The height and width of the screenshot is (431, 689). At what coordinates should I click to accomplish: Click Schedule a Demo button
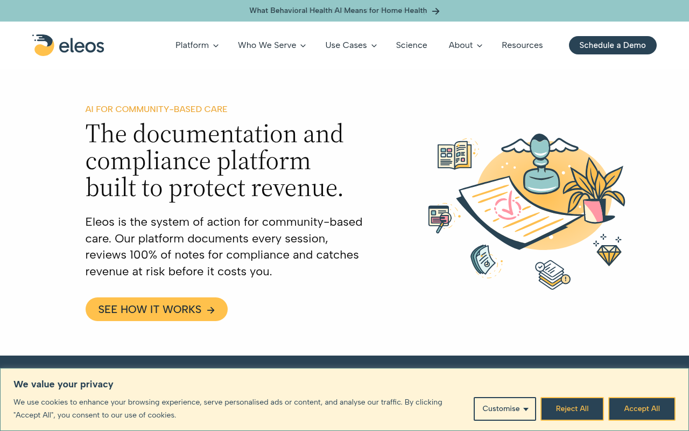(613, 45)
